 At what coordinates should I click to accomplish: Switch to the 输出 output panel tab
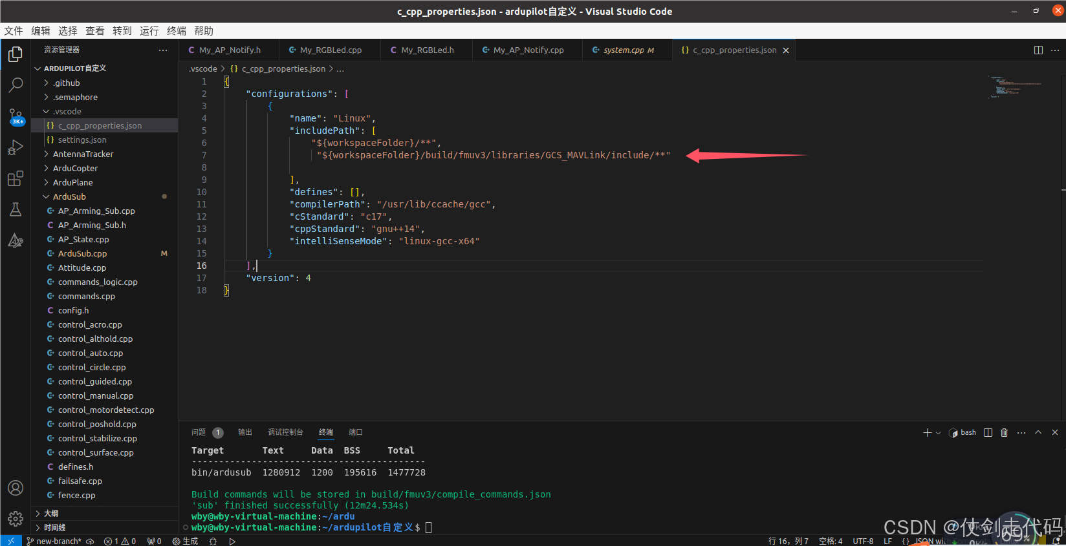tap(245, 432)
